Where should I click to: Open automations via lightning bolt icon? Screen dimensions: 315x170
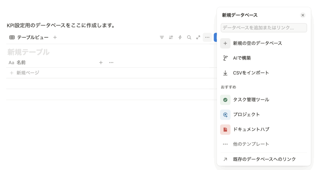(x=180, y=37)
